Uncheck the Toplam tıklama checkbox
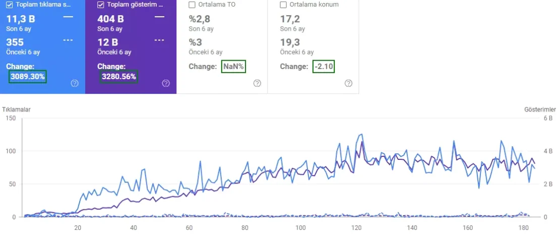 pyautogui.click(x=10, y=5)
